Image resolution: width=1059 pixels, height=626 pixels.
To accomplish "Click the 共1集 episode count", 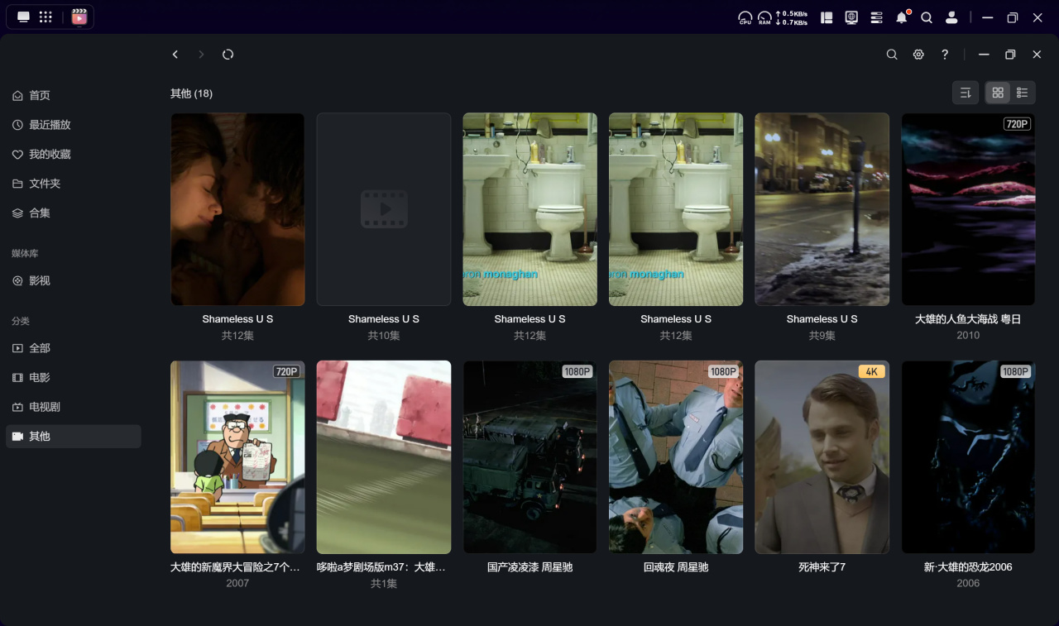I will pos(384,584).
